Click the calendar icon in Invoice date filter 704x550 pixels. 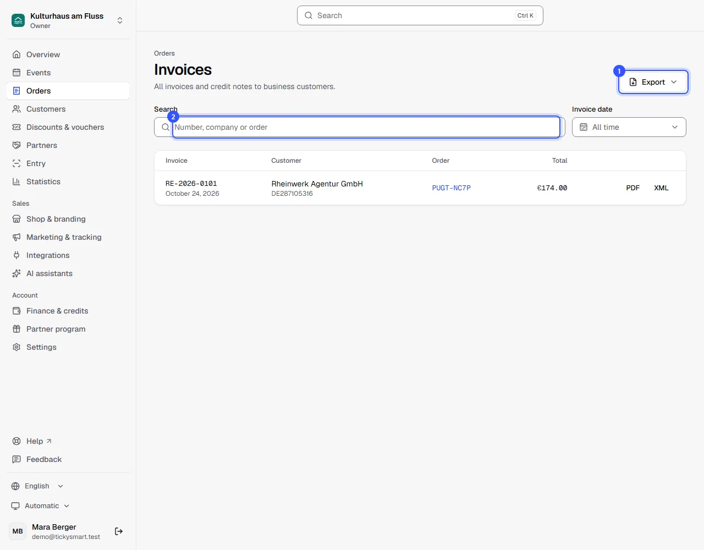click(x=584, y=127)
